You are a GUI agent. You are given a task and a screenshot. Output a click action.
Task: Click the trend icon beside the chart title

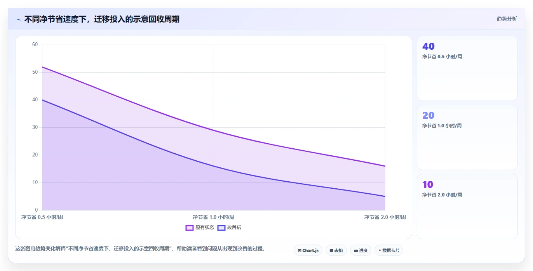(x=18, y=19)
